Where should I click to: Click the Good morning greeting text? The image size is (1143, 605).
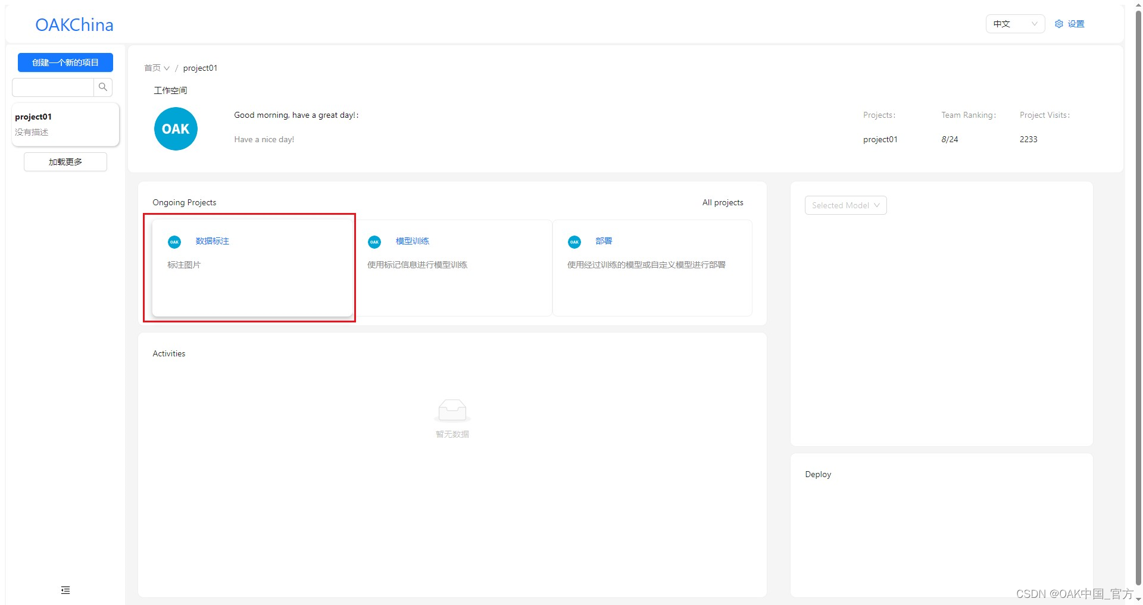[296, 115]
